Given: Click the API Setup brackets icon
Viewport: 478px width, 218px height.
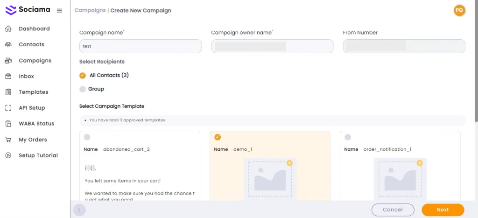Looking at the screenshot, I should [x=8, y=108].
